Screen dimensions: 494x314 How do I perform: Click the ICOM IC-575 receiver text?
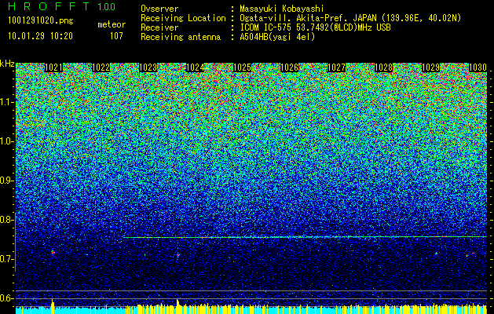click(x=315, y=27)
